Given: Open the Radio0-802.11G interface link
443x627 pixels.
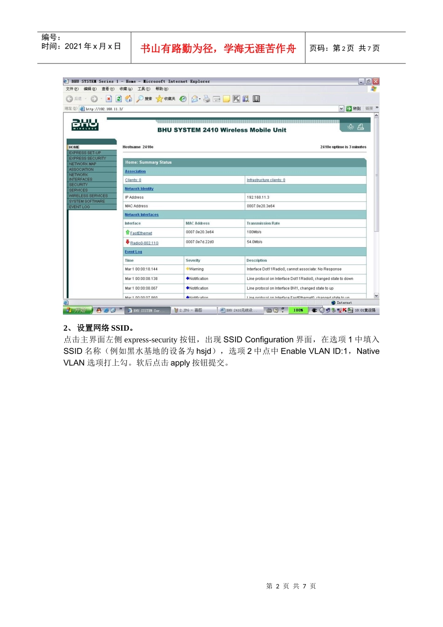Looking at the screenshot, I should click(144, 243).
